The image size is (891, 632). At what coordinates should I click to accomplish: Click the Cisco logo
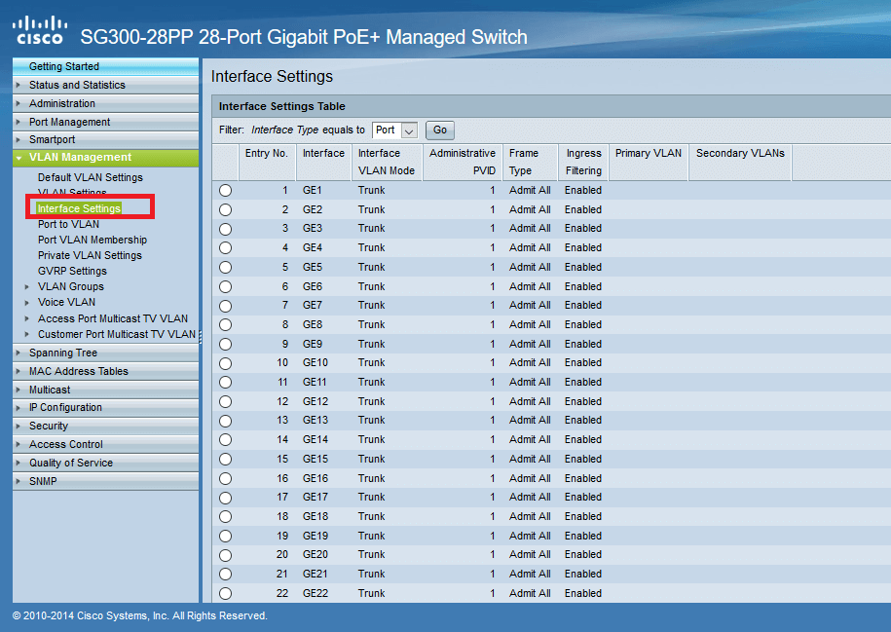40,30
